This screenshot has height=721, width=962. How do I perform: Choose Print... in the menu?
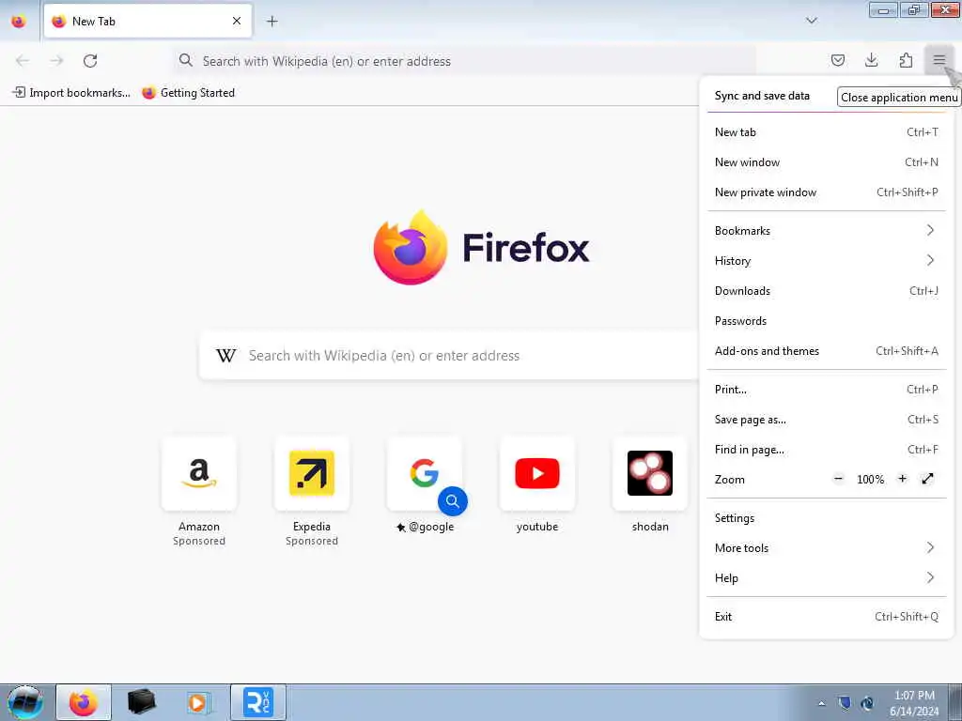tap(827, 390)
